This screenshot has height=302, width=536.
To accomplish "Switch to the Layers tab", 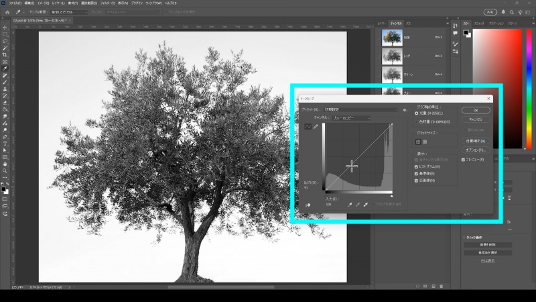I will (381, 23).
